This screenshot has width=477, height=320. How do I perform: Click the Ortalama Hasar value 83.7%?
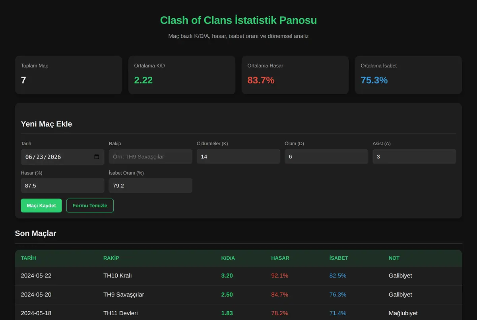tap(261, 80)
